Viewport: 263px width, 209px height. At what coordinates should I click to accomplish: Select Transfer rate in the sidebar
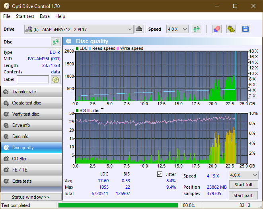[x=31, y=92]
